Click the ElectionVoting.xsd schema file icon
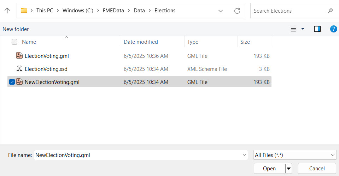This screenshot has height=176, width=339. [19, 69]
